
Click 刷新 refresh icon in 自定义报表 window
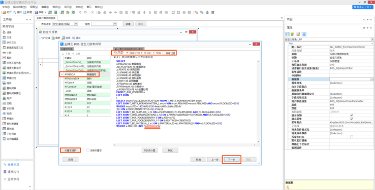point(56,38)
